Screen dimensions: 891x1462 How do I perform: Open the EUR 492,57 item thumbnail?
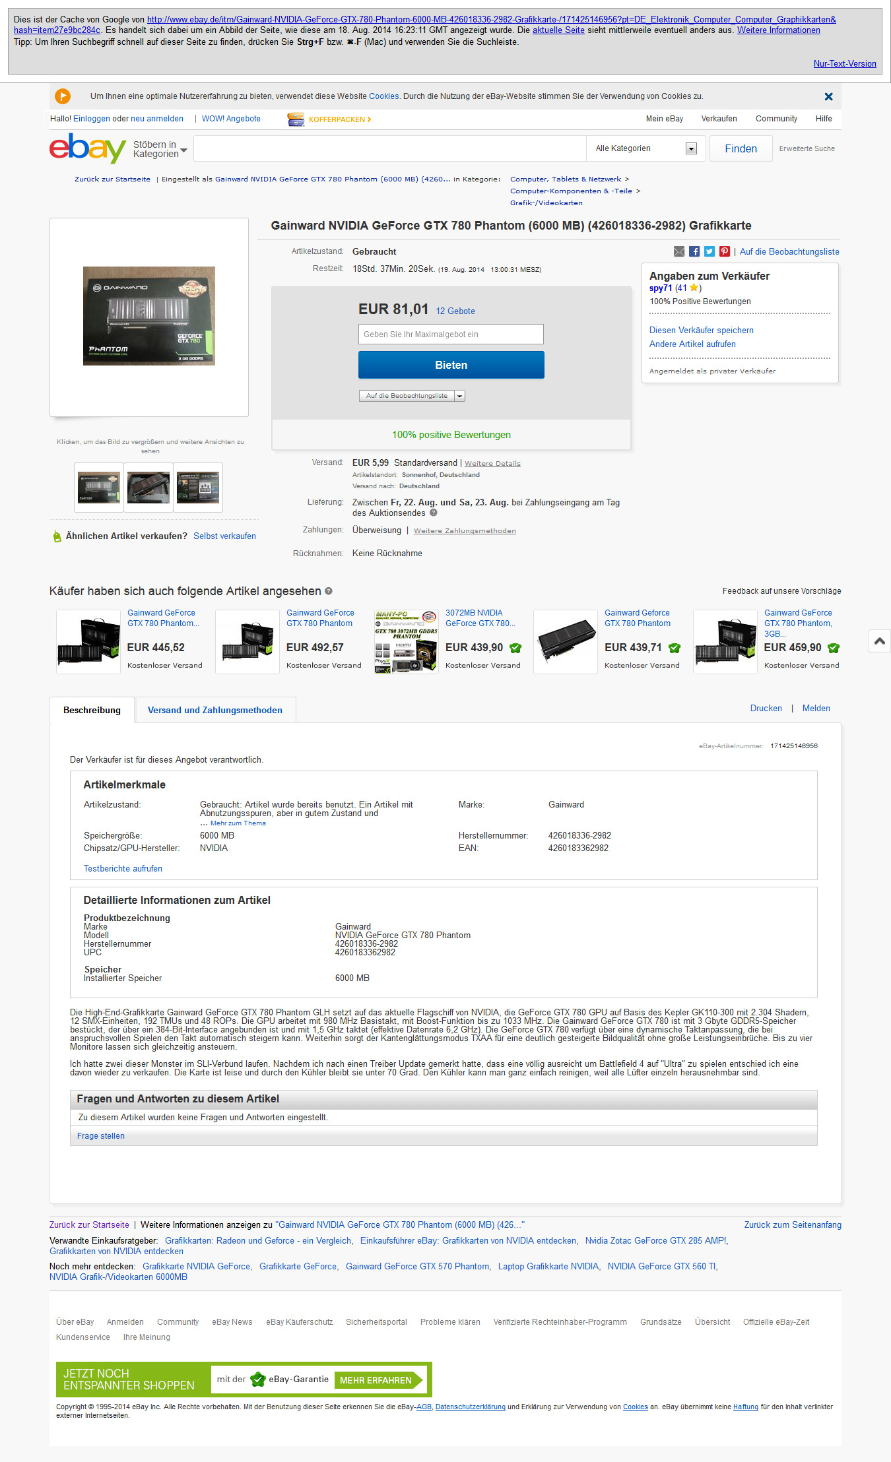click(247, 642)
